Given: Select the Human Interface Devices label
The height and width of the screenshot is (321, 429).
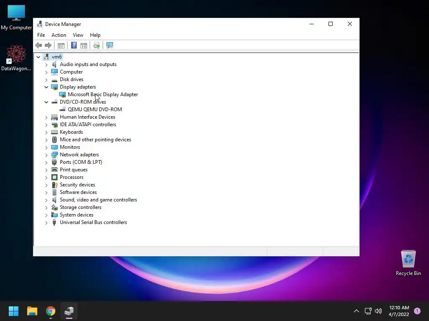Looking at the screenshot, I should [x=88, y=117].
